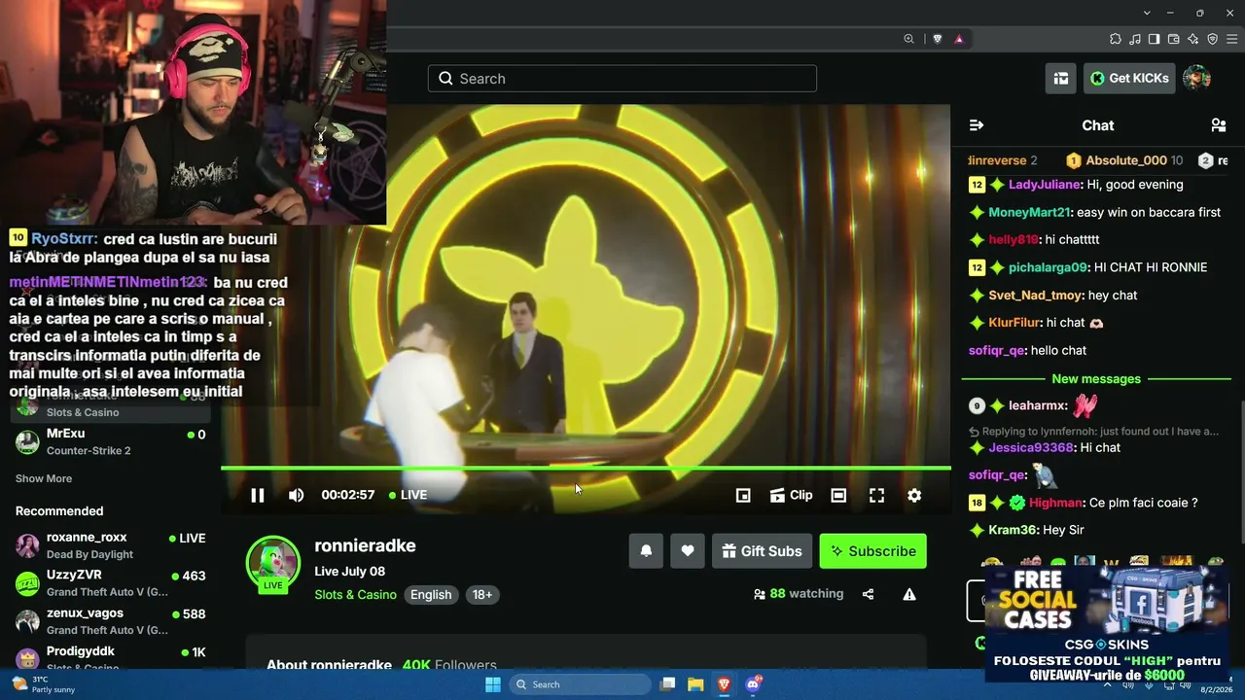Open roxanne_roxx recommended channel
The width and height of the screenshot is (1245, 700).
pos(111,544)
